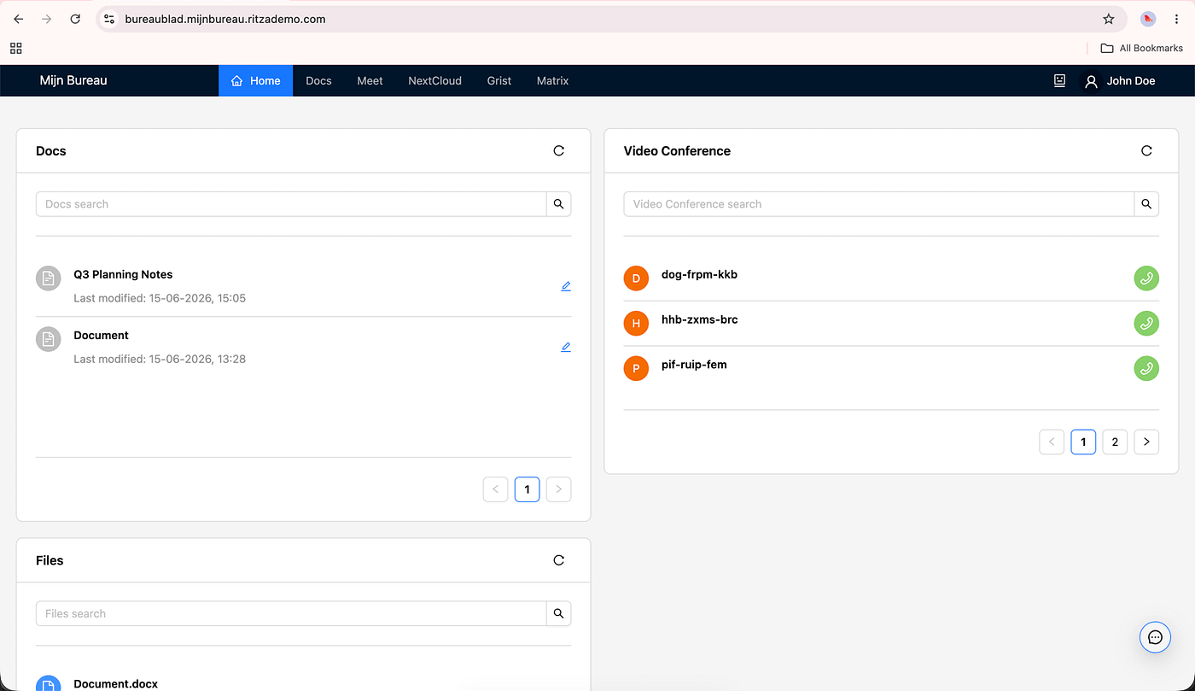Open the browser apps grid shortcut
This screenshot has width=1195, height=691.
15,48
